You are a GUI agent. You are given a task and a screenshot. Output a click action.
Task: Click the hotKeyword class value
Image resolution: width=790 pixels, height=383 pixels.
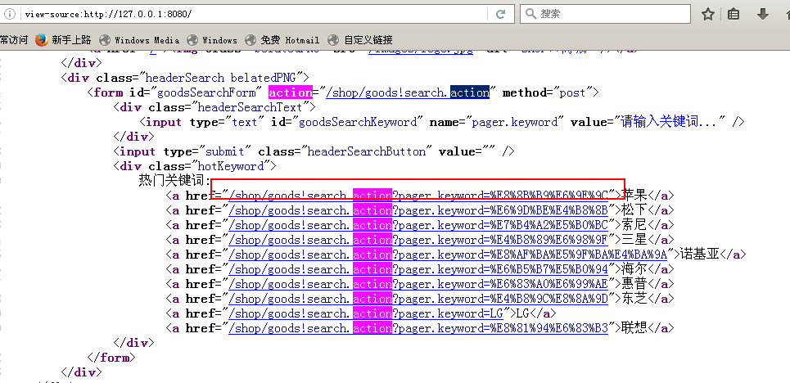pyautogui.click(x=231, y=166)
